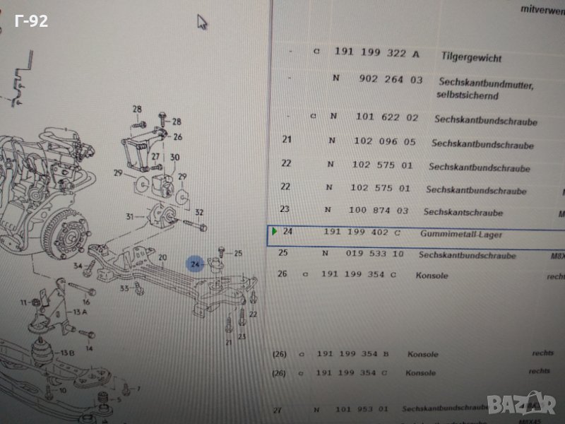565x424 pixels.
Task: Click the green arrow marker beside row 24
Action: click(275, 231)
